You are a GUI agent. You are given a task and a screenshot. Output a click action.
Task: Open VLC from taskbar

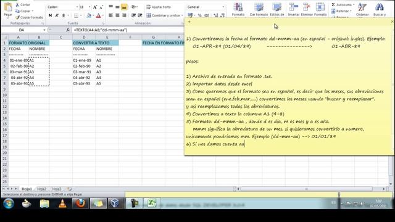click(62, 203)
